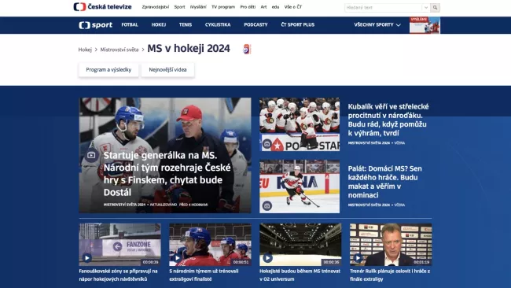Image resolution: width=511 pixels, height=288 pixels.
Task: Play the Trenér Rulík video
Action: coord(358,258)
